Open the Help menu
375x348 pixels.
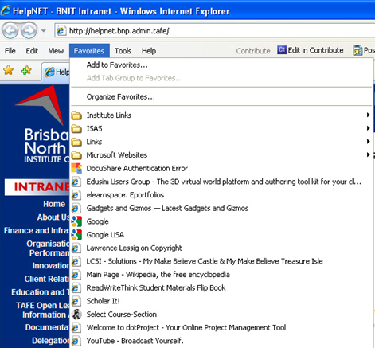tap(149, 51)
